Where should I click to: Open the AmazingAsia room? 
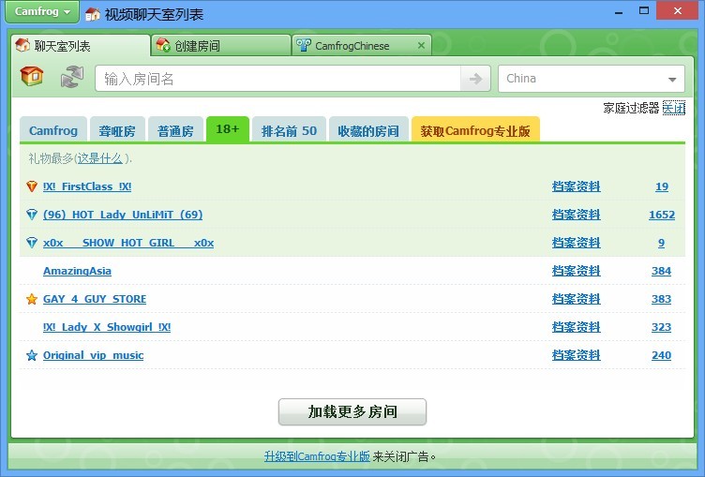point(77,271)
